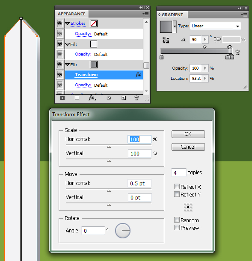Click OK in Transform Effect dialog

coord(188,134)
